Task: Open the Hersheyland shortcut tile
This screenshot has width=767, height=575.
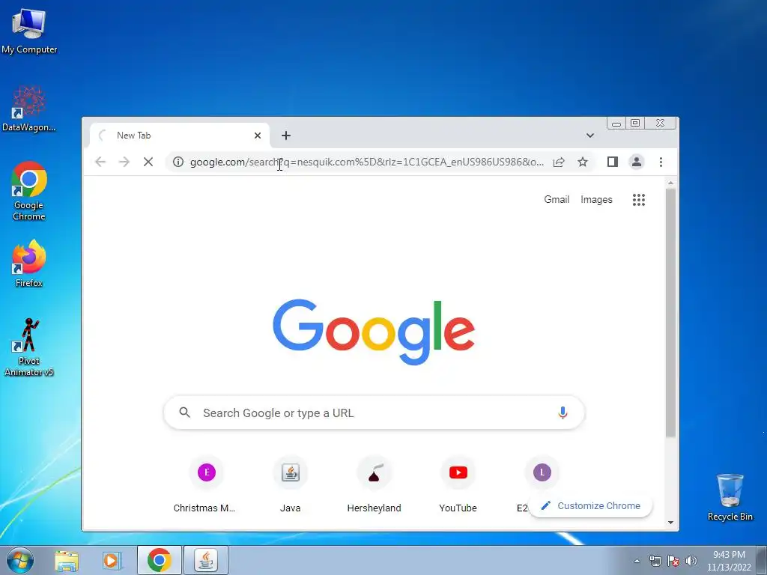Action: pos(375,484)
